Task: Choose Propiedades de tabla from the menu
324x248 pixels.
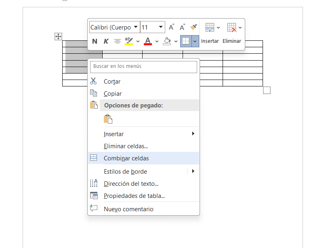Action: [134, 196]
